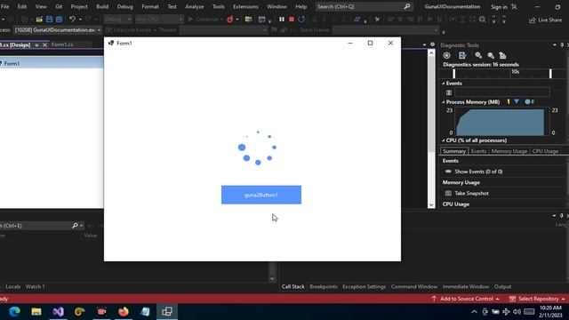Switch to Visual Studio in the taskbar
This screenshot has width=569, height=320.
58,312
